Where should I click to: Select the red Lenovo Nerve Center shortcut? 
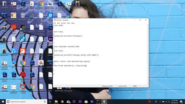pos(23,76)
